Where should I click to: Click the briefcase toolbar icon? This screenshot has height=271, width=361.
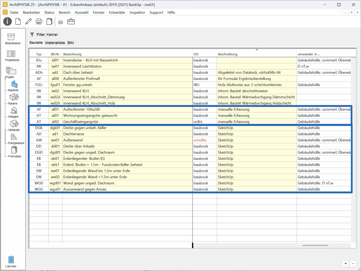click(x=71, y=21)
